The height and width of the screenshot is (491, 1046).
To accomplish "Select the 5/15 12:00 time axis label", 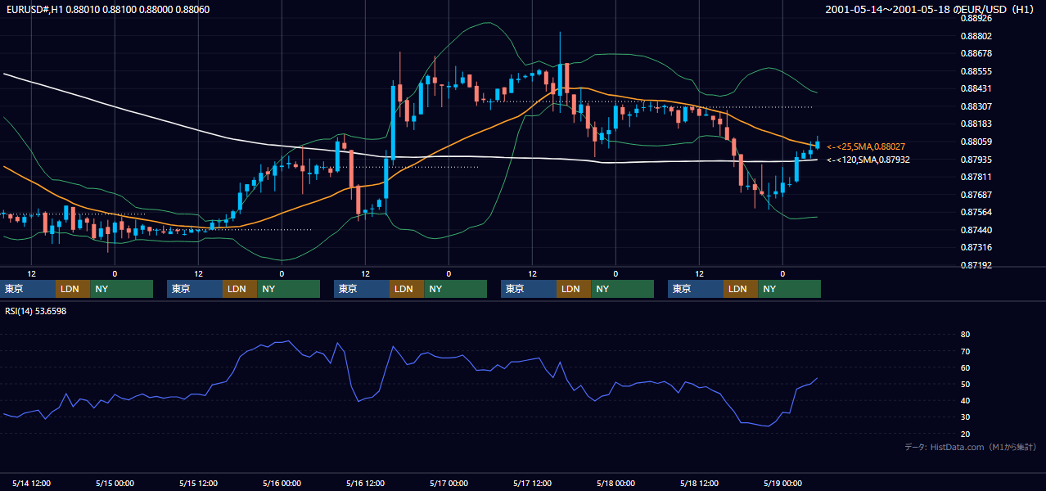I will [x=198, y=483].
